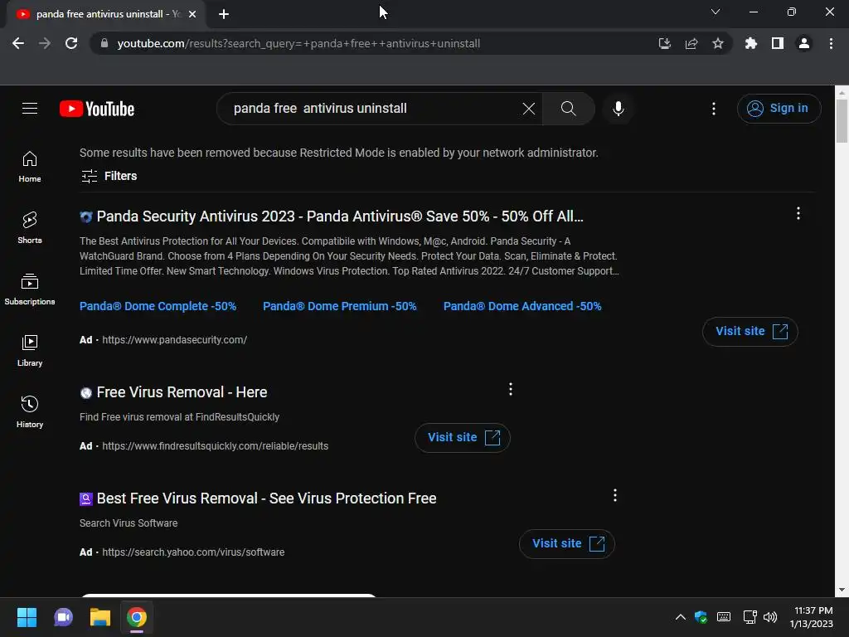Clear the search query with the X
Screen dimensions: 849x637
point(529,109)
